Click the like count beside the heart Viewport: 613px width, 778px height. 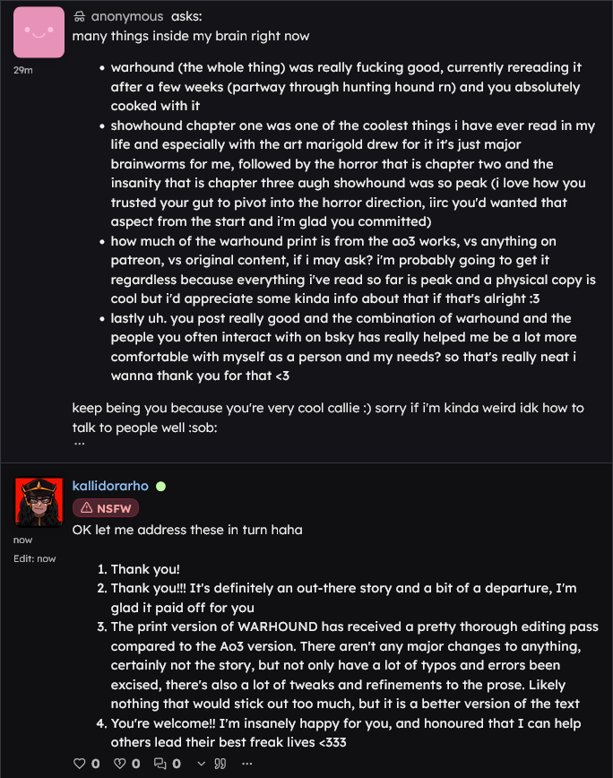tap(96, 764)
